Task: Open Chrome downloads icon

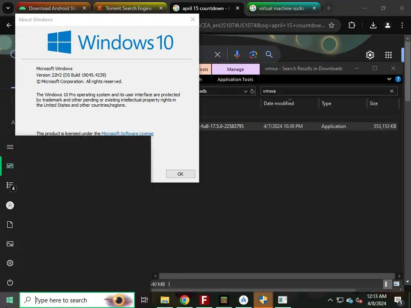Action: click(373, 25)
